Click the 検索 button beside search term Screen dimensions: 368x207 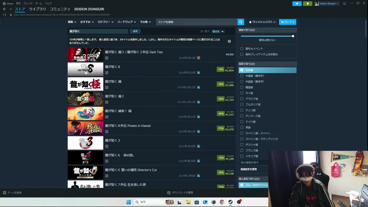click(135, 31)
